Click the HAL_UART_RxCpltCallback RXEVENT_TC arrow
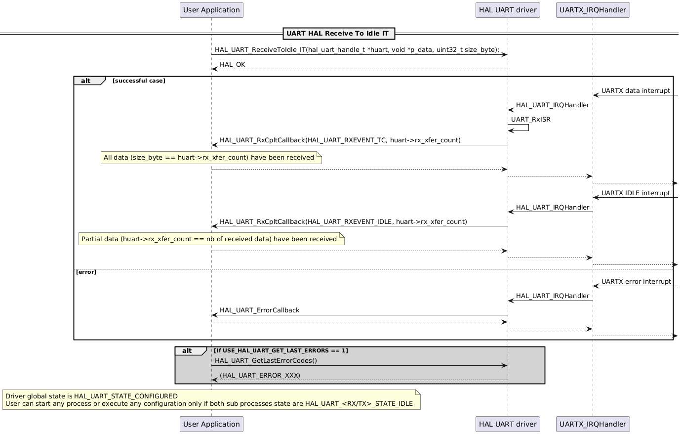This screenshot has height=434, width=681. [360, 145]
